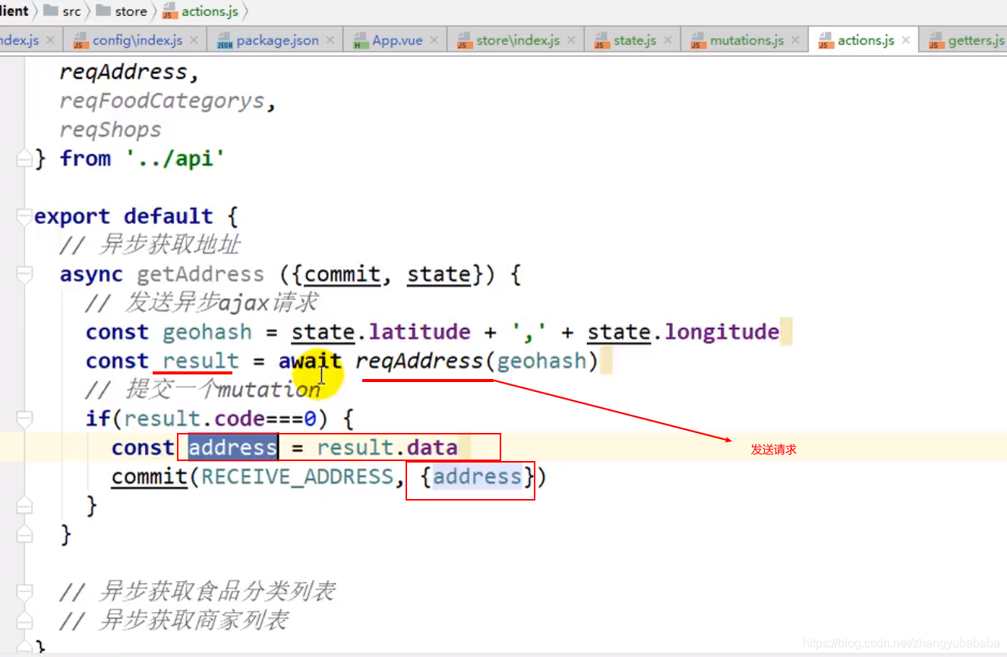Viewport: 1007px width, 657px height.
Task: Click fold end marker of if block closing brace
Action: tap(24, 505)
